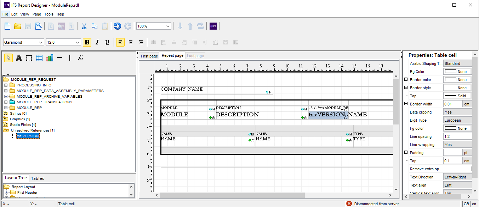The image size is (479, 207).
Task: Click the print preview magnifier icon
Action: (38, 26)
